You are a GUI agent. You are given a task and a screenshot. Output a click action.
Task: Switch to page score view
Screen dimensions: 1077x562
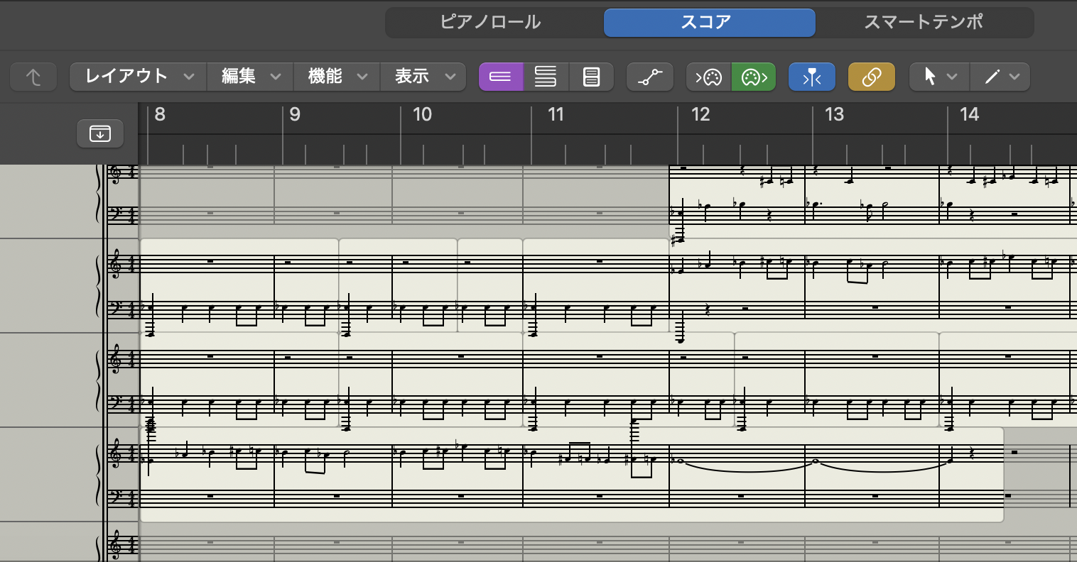591,77
